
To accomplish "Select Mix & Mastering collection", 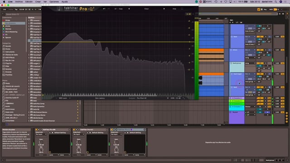I will point(11,32).
